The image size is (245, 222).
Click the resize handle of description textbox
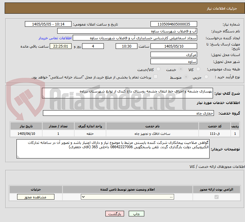pos(44,97)
